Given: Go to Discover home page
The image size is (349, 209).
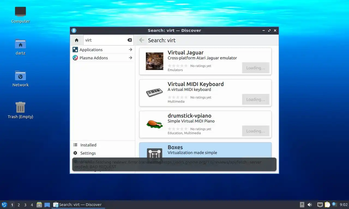Looking at the screenshot, I should coord(76,40).
